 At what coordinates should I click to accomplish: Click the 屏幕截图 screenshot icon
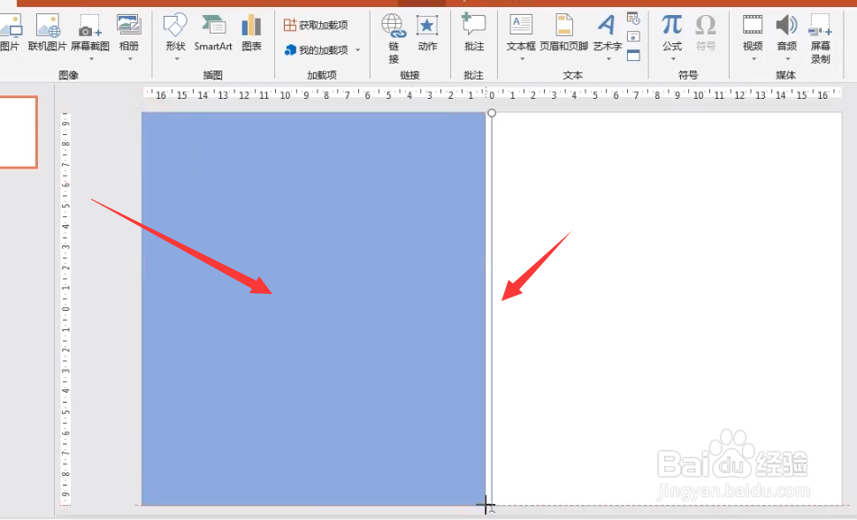point(89,26)
